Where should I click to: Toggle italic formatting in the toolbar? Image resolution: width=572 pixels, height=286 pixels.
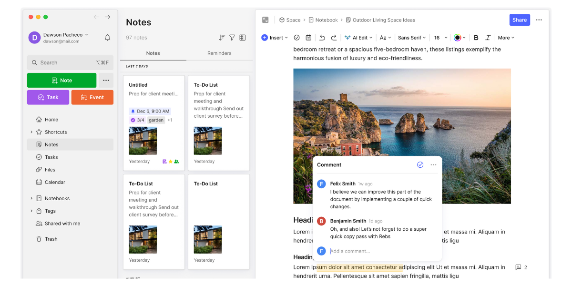(x=487, y=37)
